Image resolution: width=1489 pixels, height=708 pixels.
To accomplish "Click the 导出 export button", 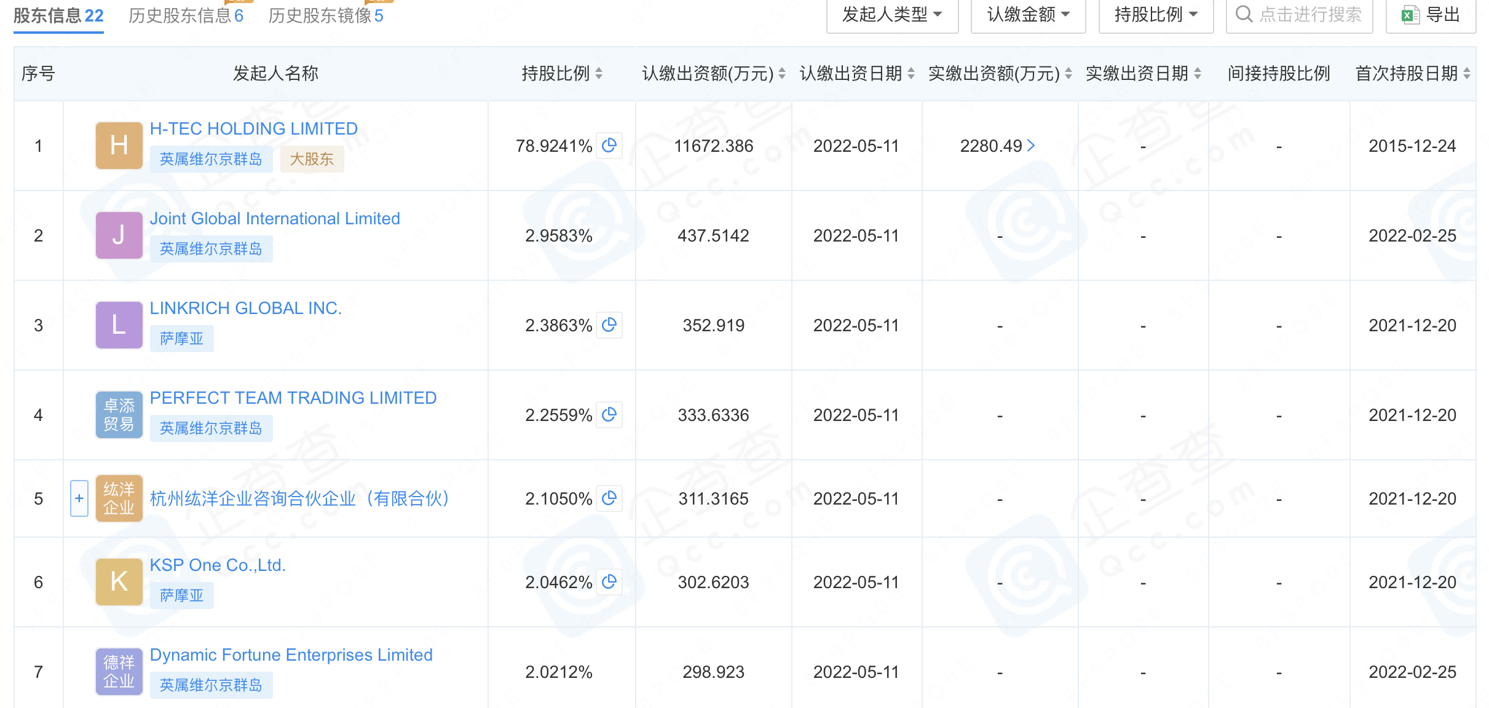I will 1431,15.
